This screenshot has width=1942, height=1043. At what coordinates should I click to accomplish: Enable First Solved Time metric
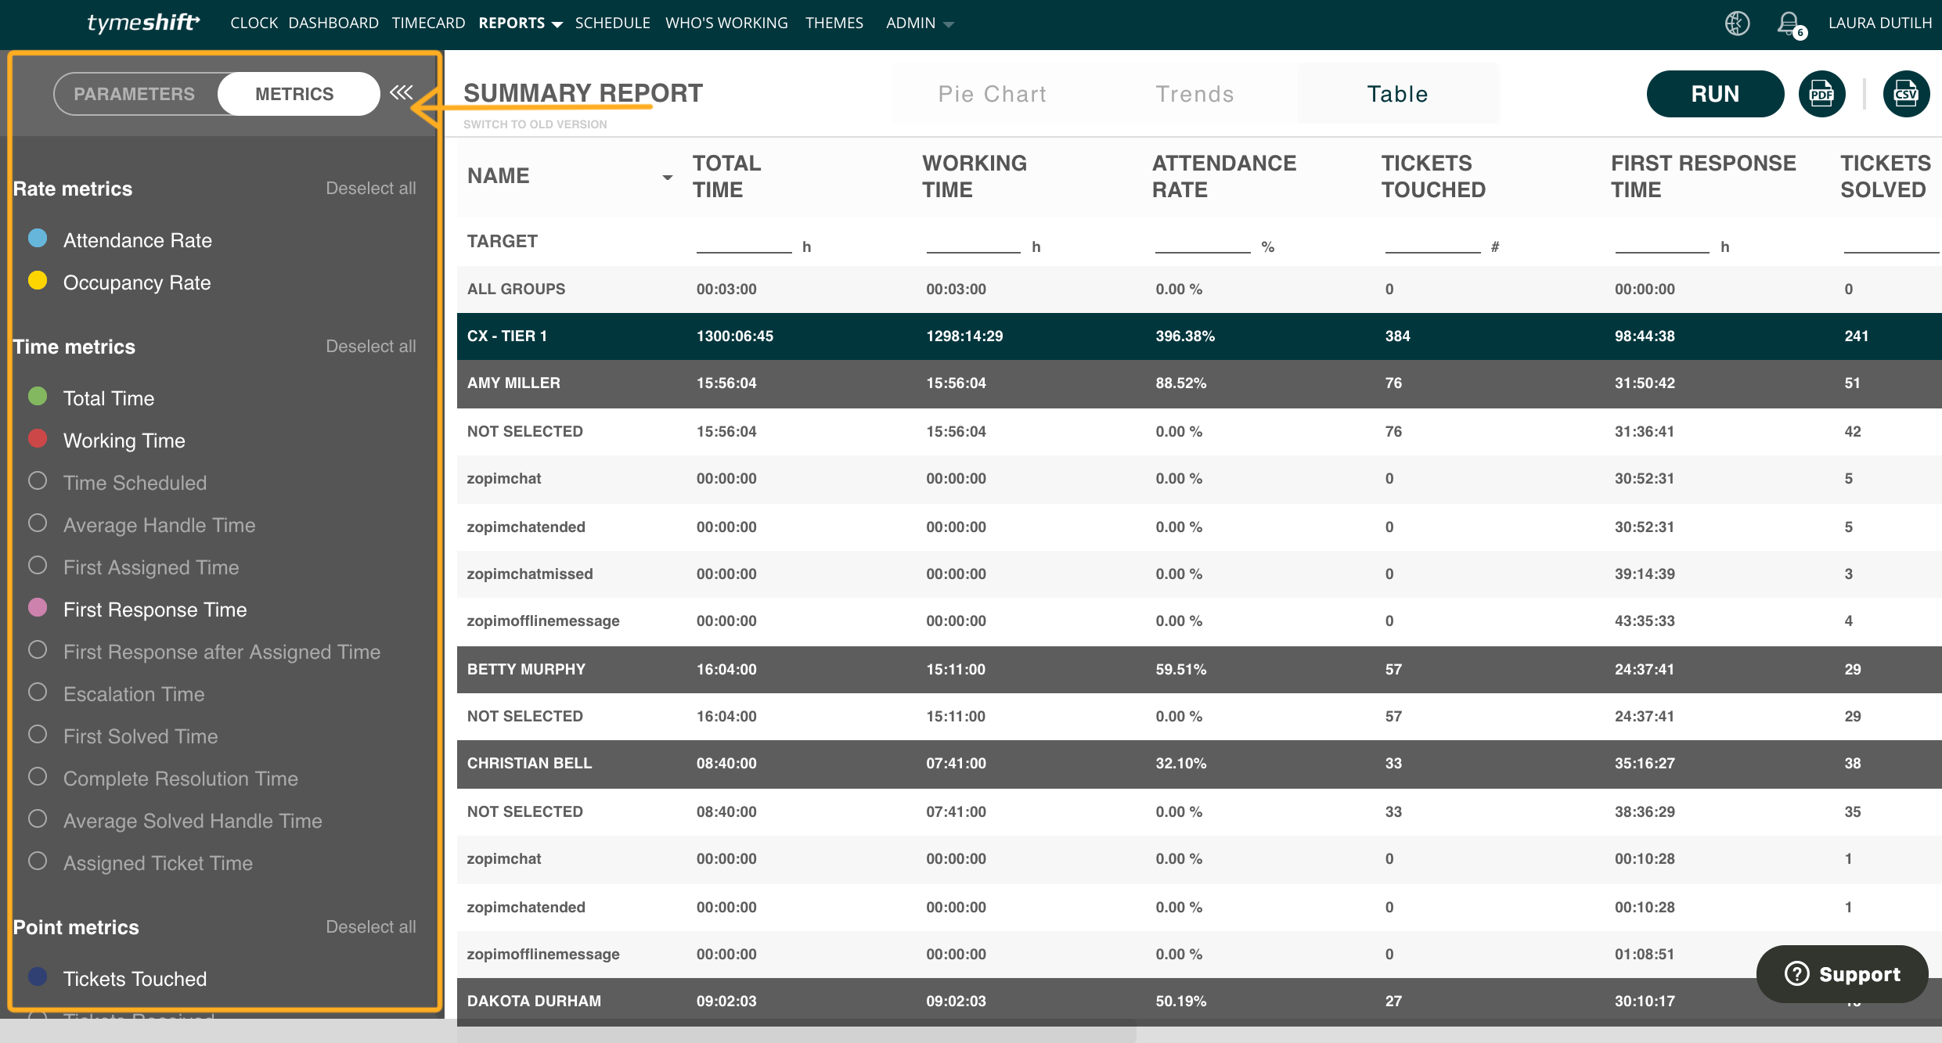pos(123,736)
